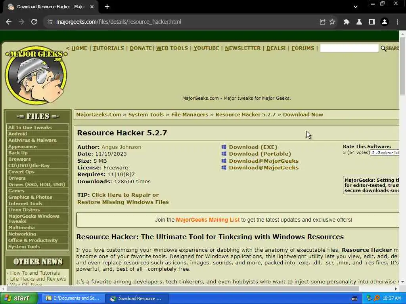Open Chrome extensions puzzle icon
This screenshot has height=304, width=406.
tap(347, 22)
